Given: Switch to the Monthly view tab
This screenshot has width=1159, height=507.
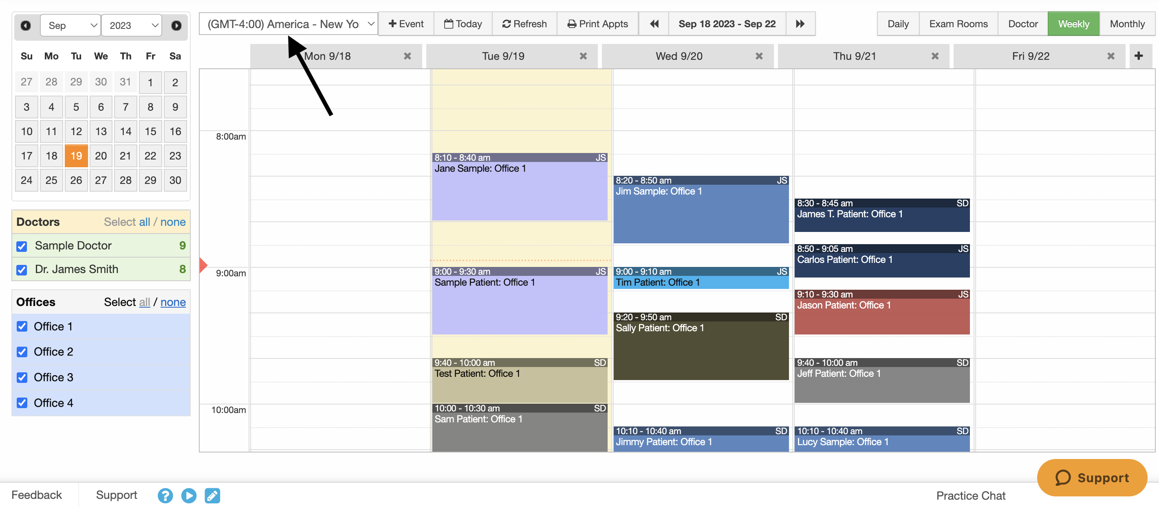Looking at the screenshot, I should point(1127,23).
